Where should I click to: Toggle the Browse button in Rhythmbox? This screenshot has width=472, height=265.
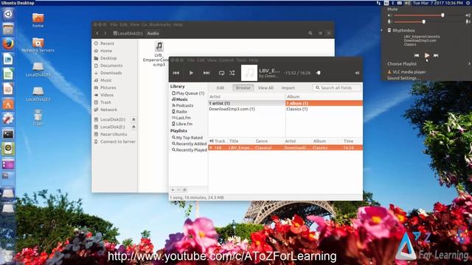(243, 88)
